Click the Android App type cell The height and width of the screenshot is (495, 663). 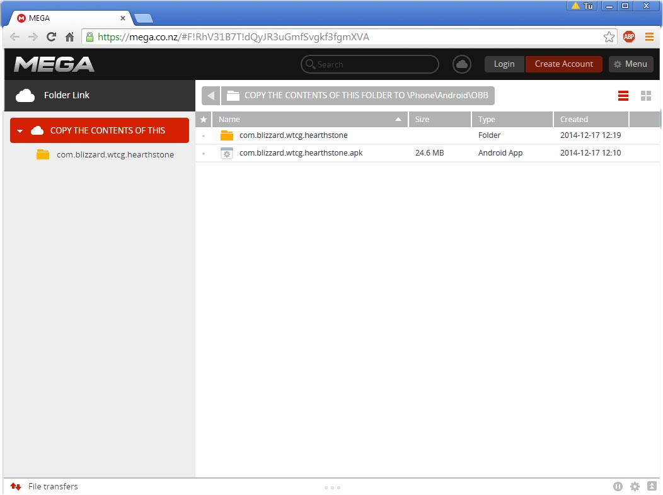[500, 153]
